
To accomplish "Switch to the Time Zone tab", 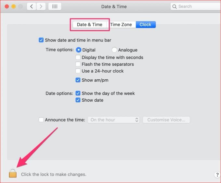I will point(121,25).
